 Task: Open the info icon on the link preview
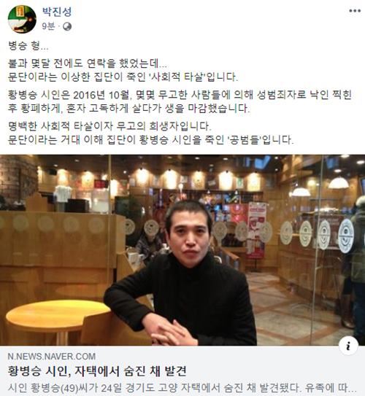(348, 346)
